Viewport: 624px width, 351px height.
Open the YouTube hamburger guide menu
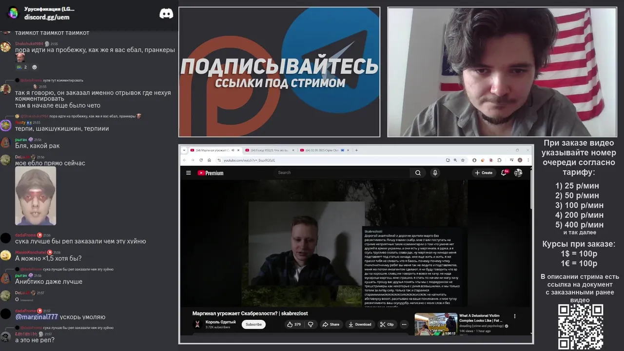[x=188, y=173]
